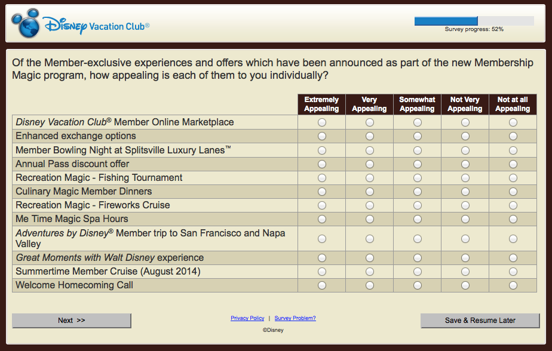Viewport: 552px width, 351px height.
Task: Choose Very Appealing for Annual Pass discount offer
Action: click(x=370, y=164)
